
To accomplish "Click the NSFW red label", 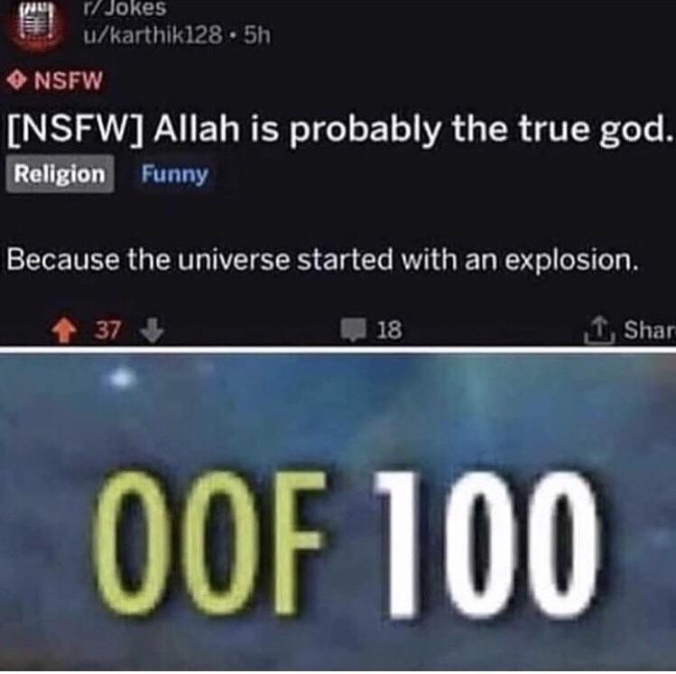I will 68,80.
